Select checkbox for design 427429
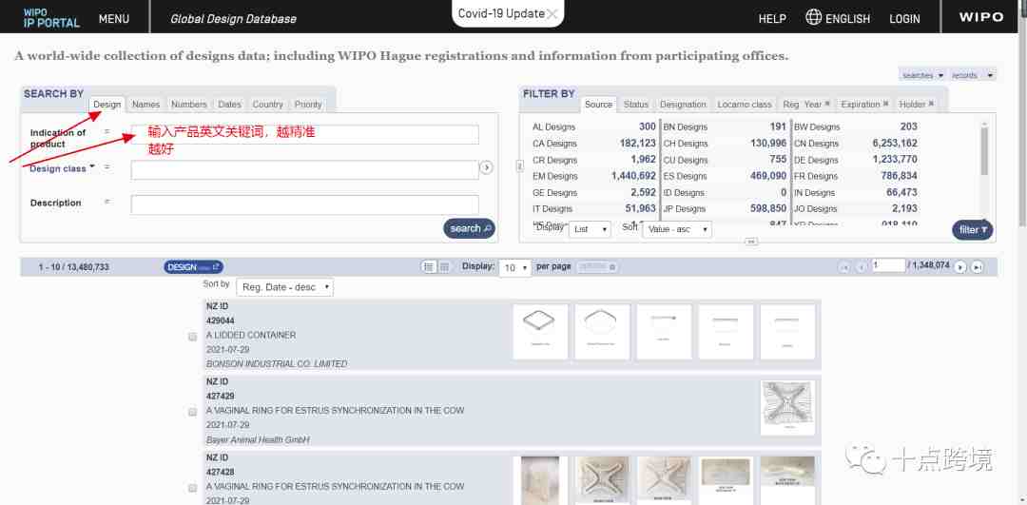The width and height of the screenshot is (1027, 505). (193, 412)
